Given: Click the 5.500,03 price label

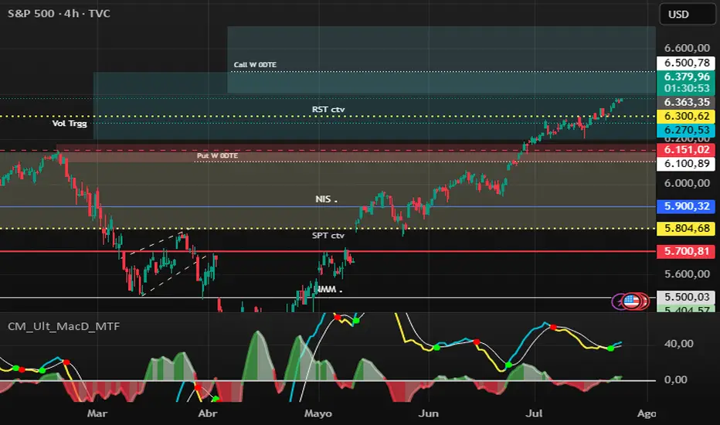Looking at the screenshot, I should click(x=687, y=297).
